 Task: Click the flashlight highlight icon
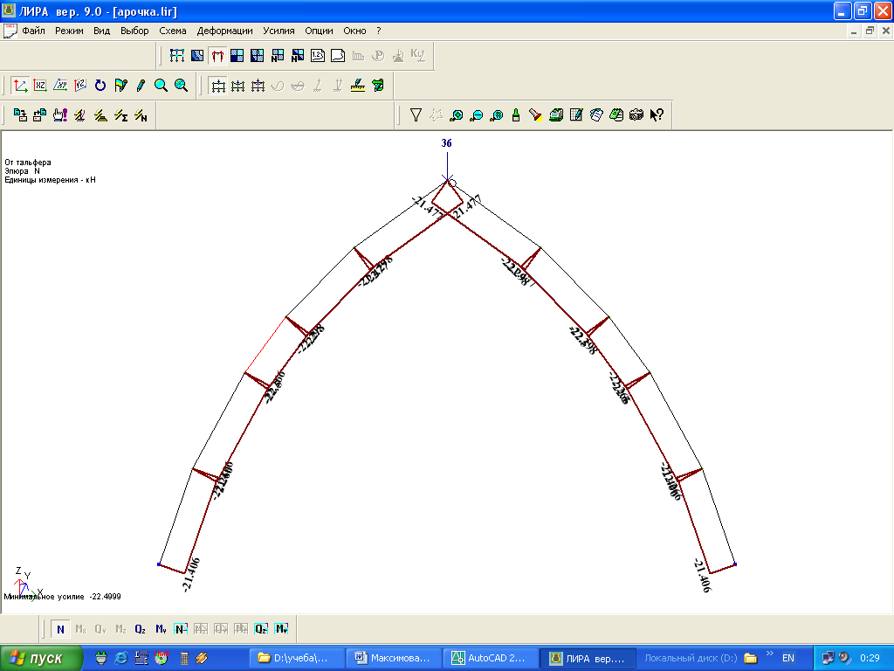click(x=536, y=115)
